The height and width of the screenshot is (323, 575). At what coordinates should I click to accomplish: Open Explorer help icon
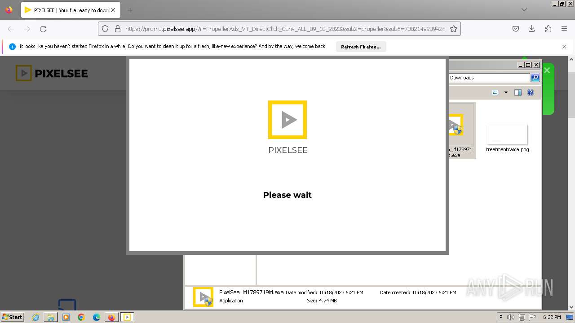[531, 92]
